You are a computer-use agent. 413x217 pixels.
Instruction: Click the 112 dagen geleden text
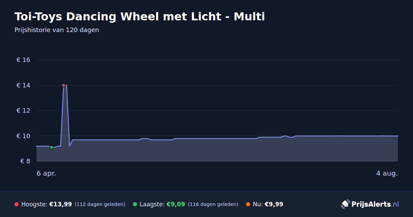pyautogui.click(x=100, y=204)
